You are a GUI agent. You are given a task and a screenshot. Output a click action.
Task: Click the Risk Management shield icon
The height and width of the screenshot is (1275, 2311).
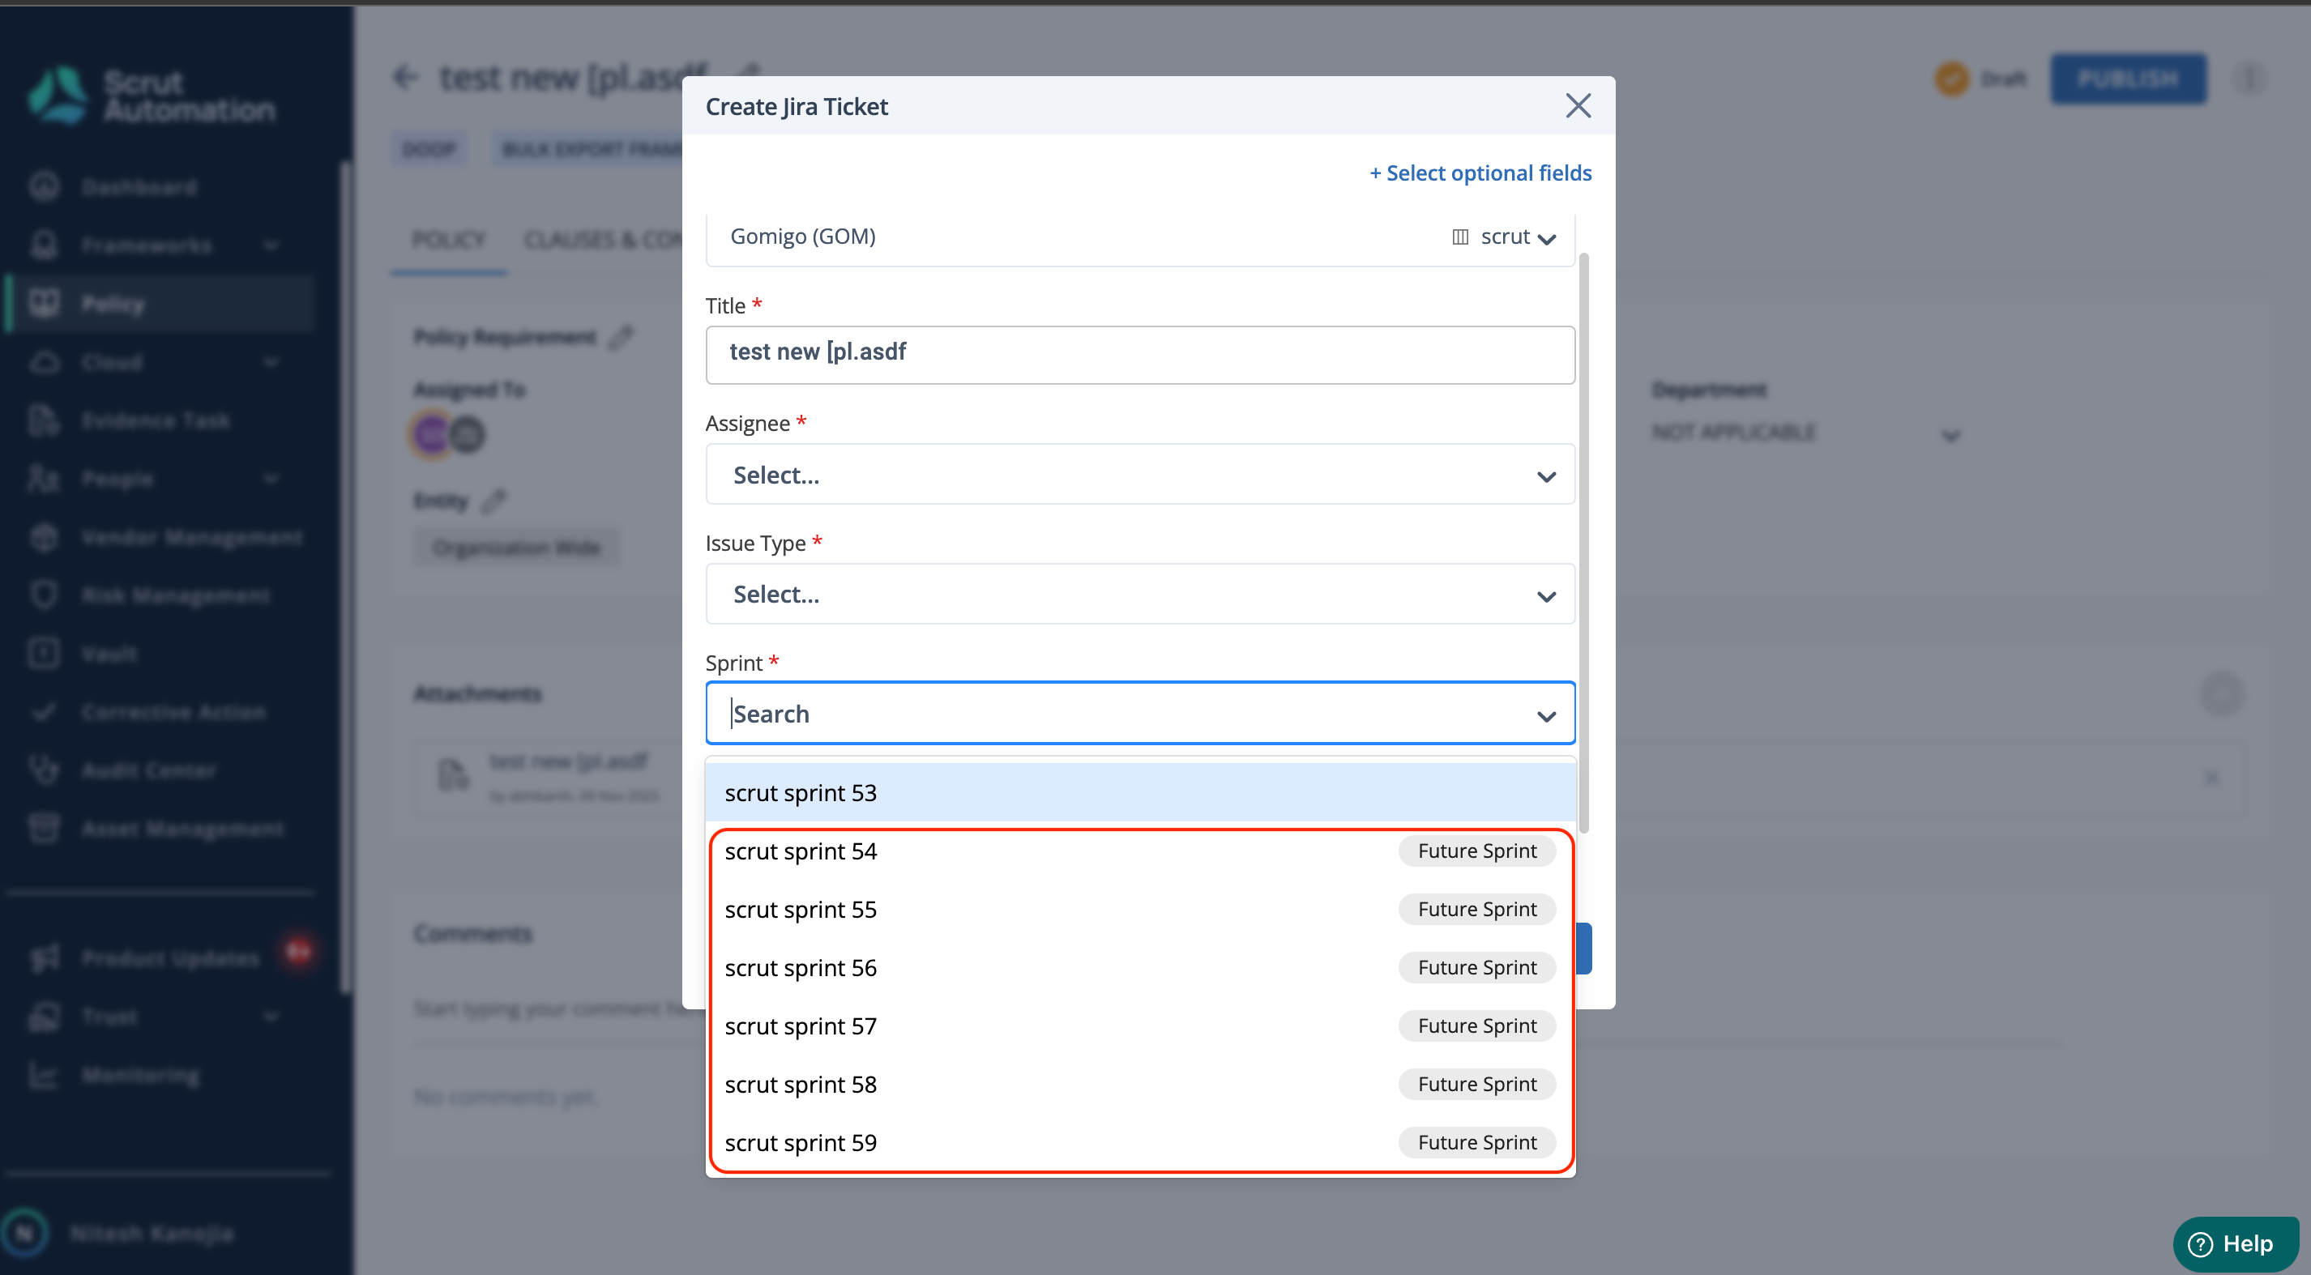click(43, 595)
